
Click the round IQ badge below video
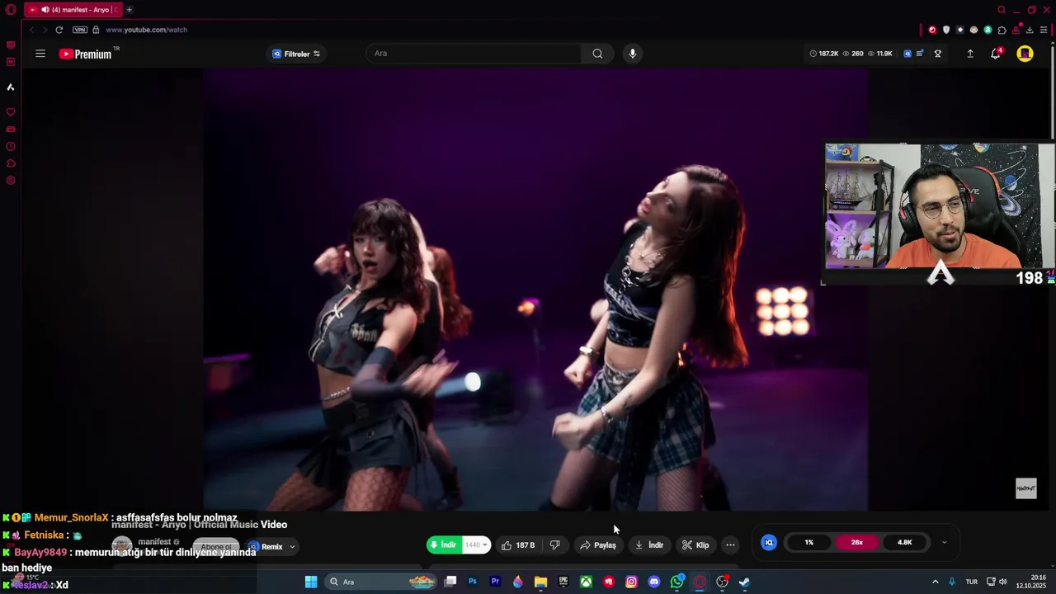tap(769, 542)
